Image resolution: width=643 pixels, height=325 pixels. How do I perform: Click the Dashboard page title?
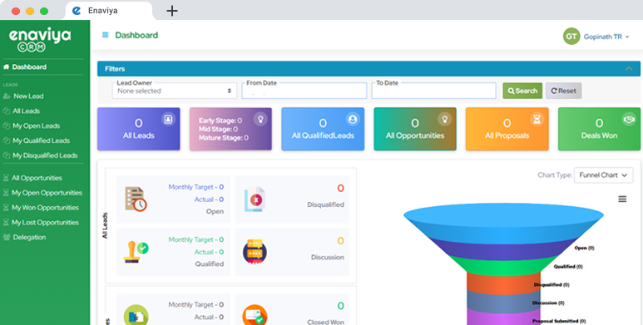(x=136, y=35)
